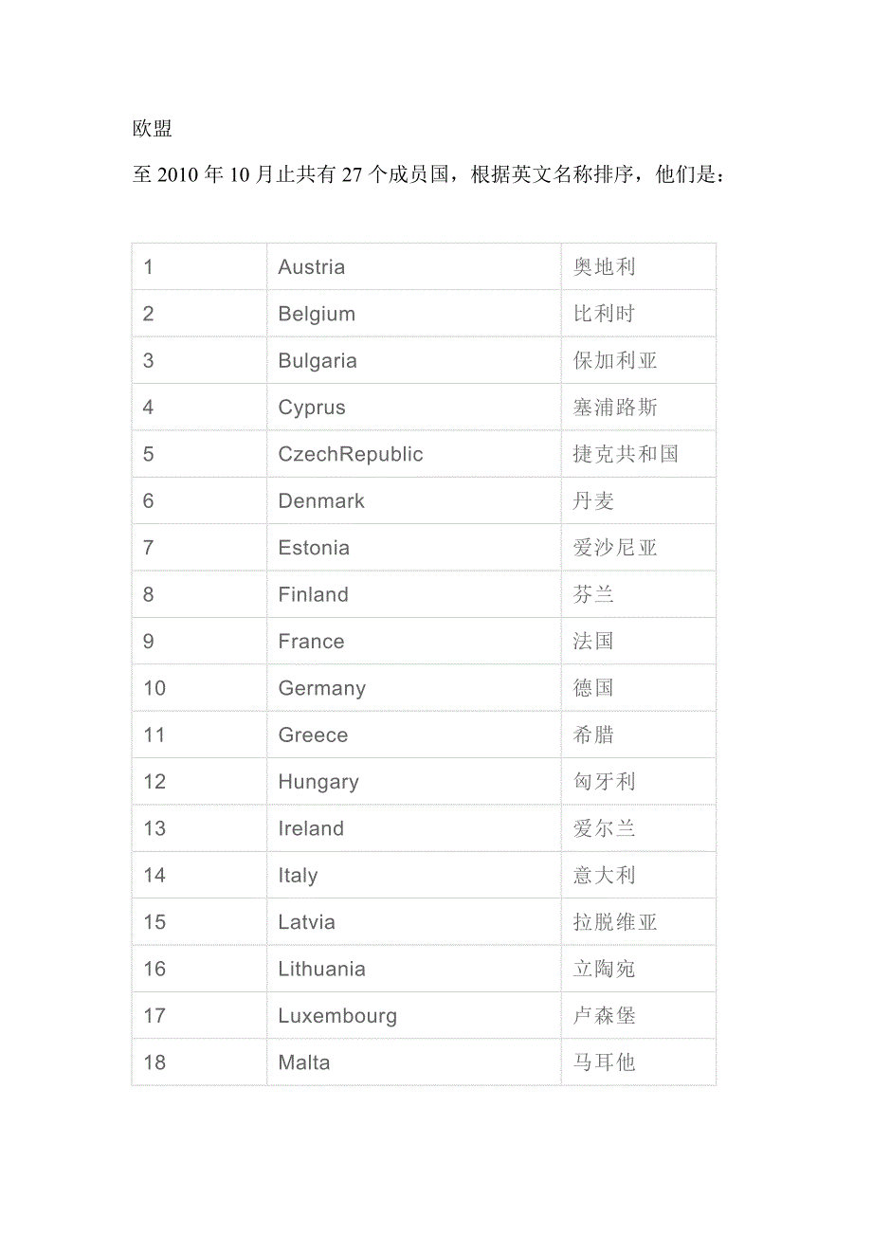Screen dimensions: 872x1234
Task: Click the Chinese name 爱沙尼亚 for Estonia
Action: click(x=615, y=548)
